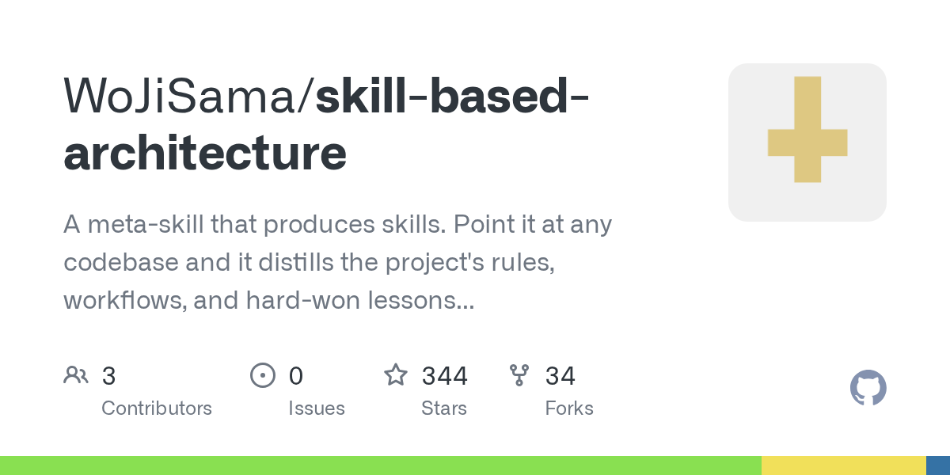Select the forks count 34
The image size is (950, 475).
point(560,376)
